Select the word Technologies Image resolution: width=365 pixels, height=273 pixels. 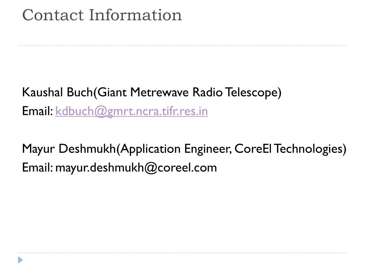[x=308, y=149]
